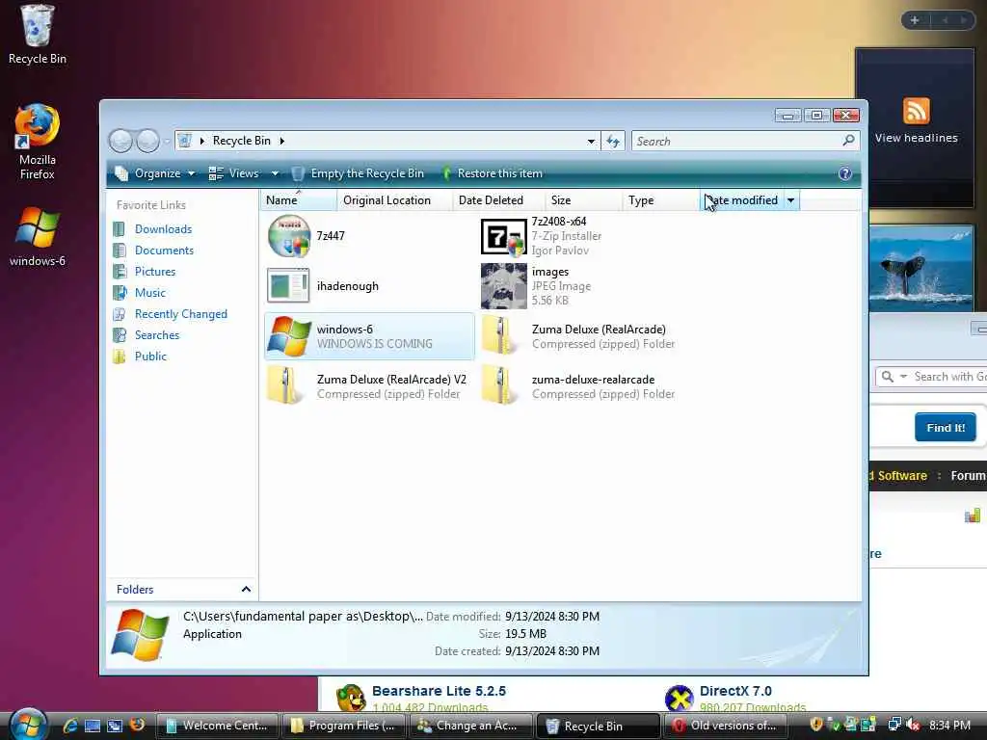The image size is (987, 740).
Task: Open Bearshare Lite 5.2.5 link in browser
Action: 439,691
